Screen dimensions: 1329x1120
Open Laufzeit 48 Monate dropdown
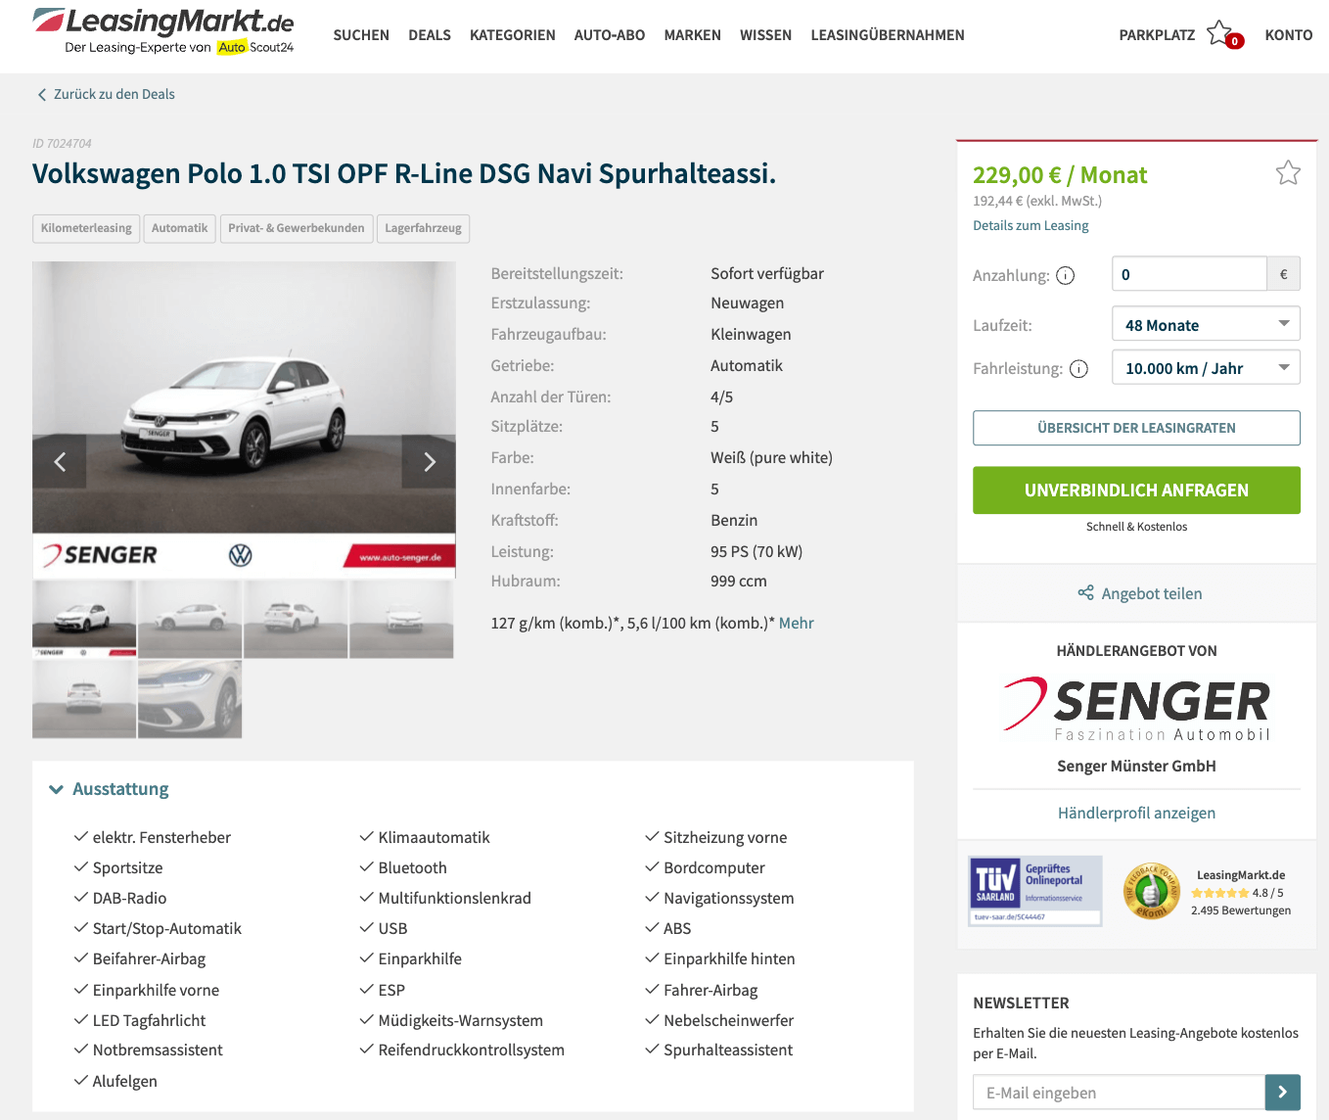click(x=1206, y=324)
